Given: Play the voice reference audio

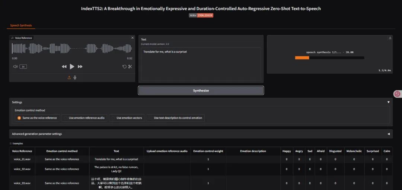Looking at the screenshot, I should click(72, 67).
